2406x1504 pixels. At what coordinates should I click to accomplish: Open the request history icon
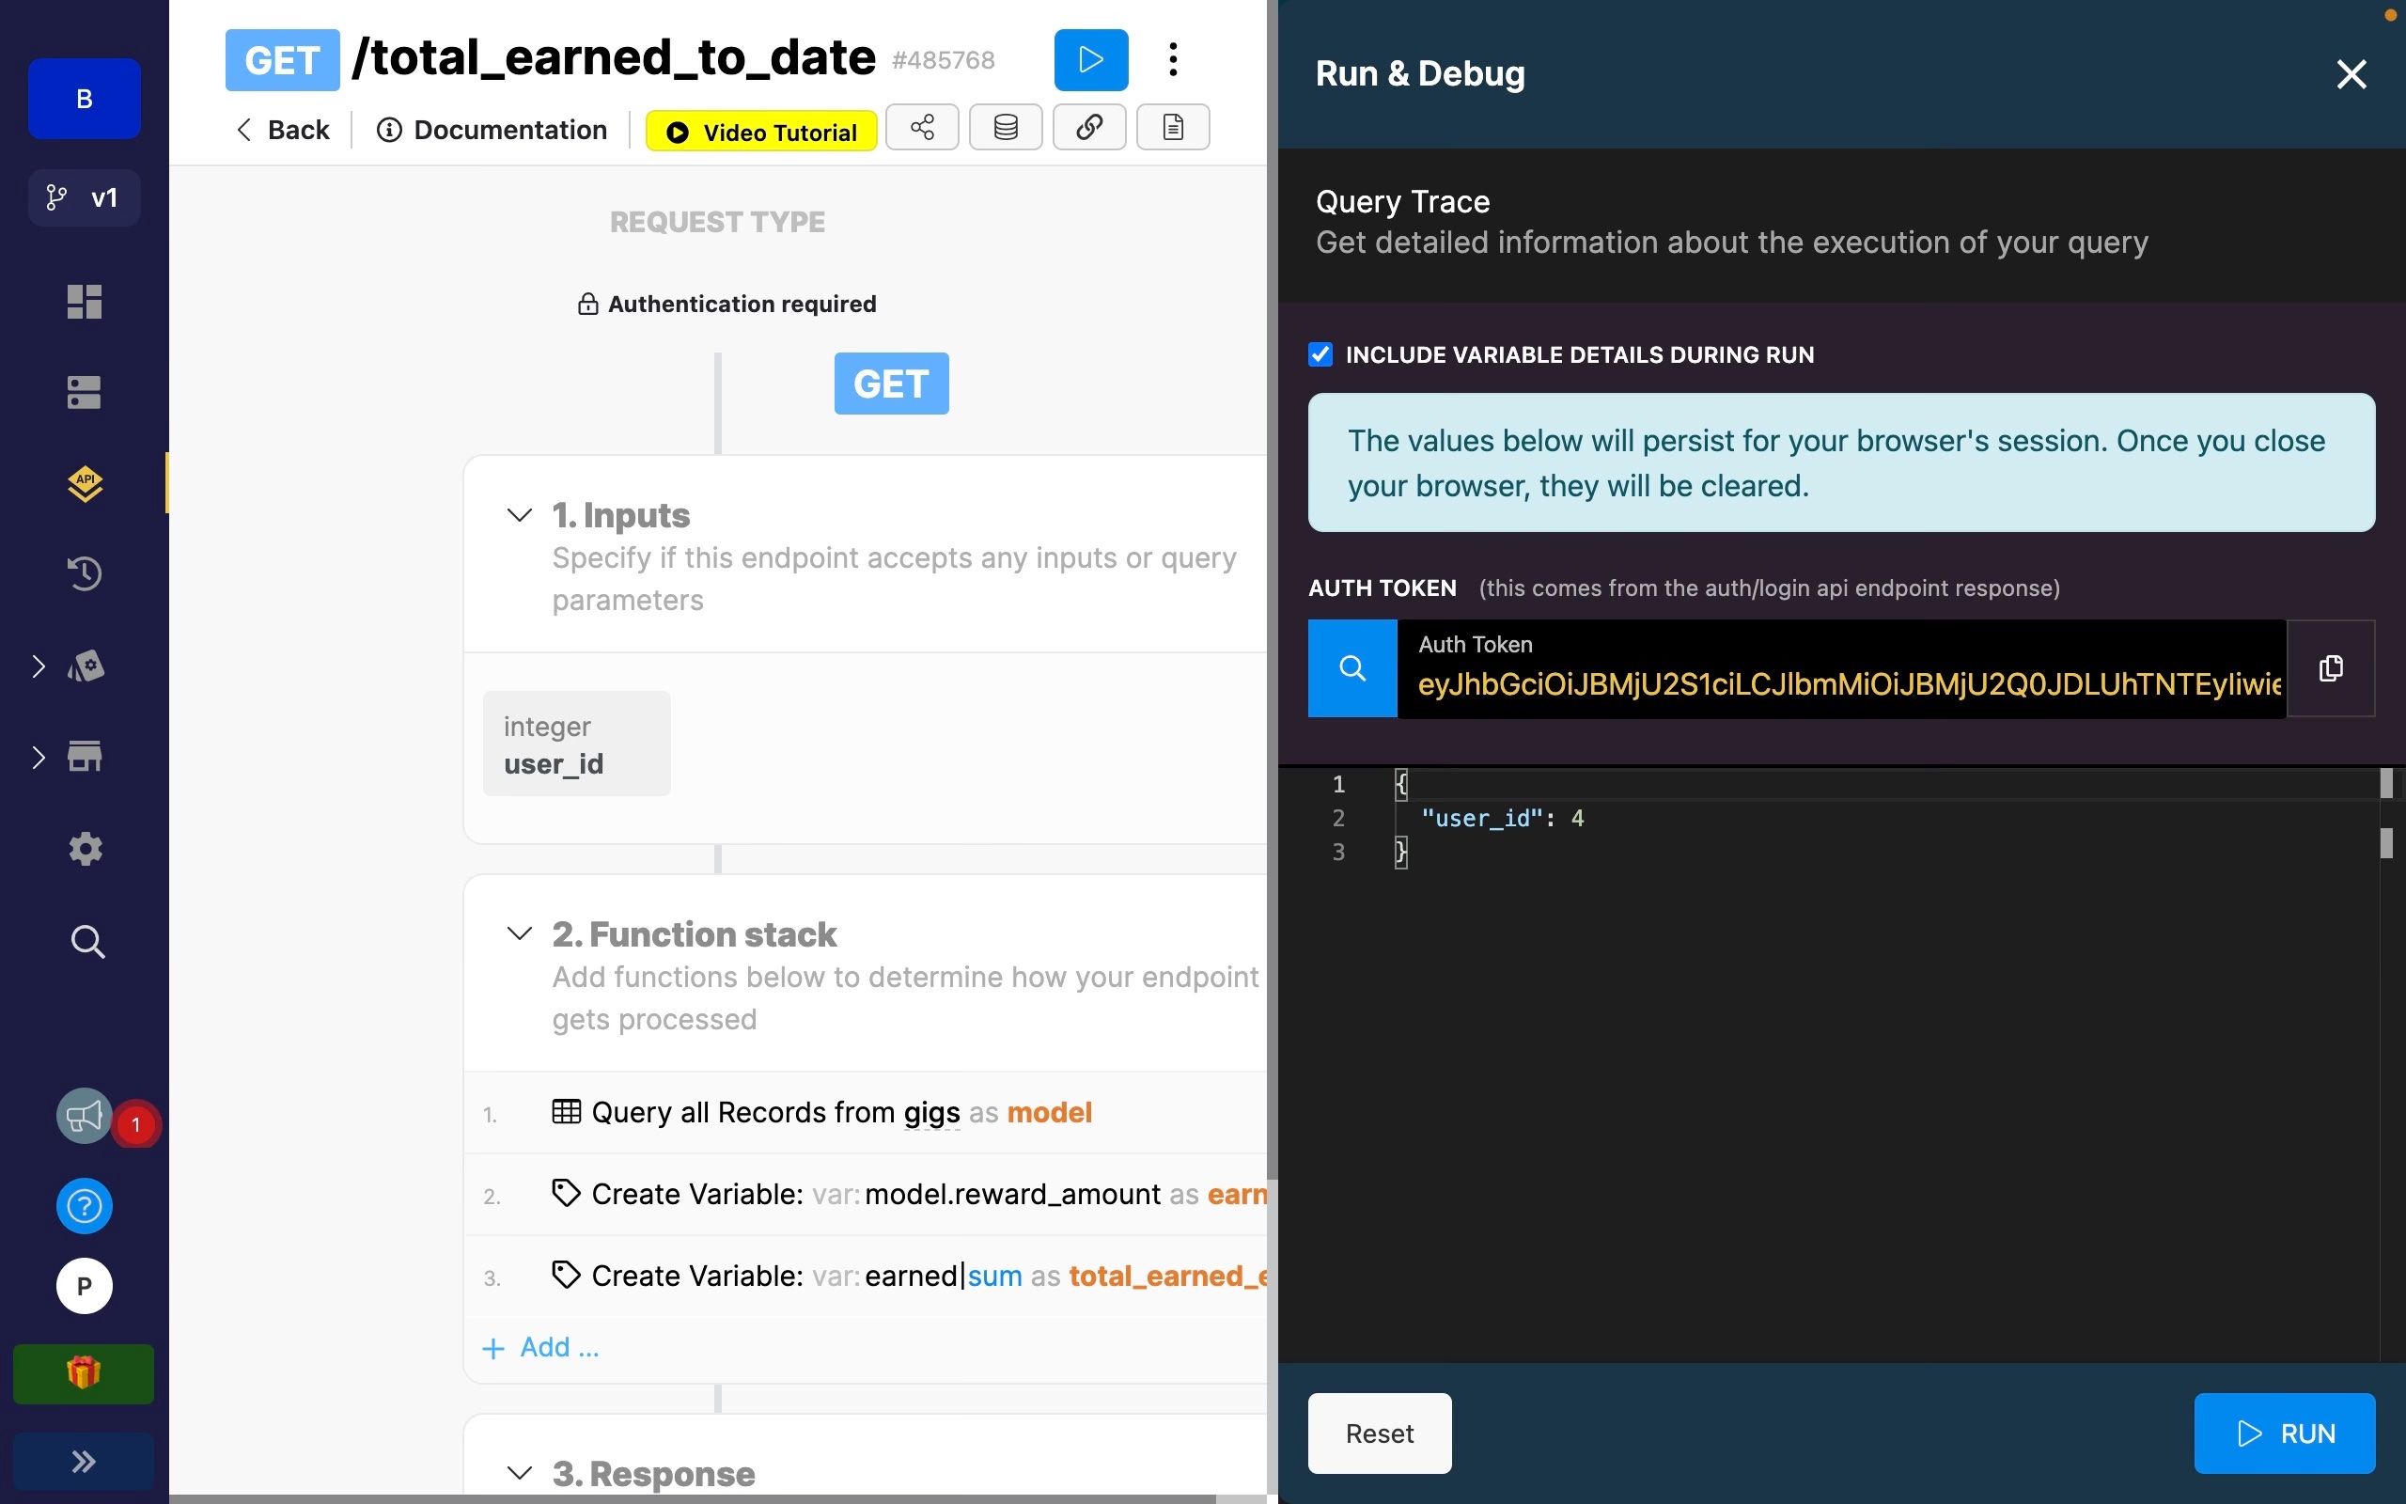[x=85, y=574]
